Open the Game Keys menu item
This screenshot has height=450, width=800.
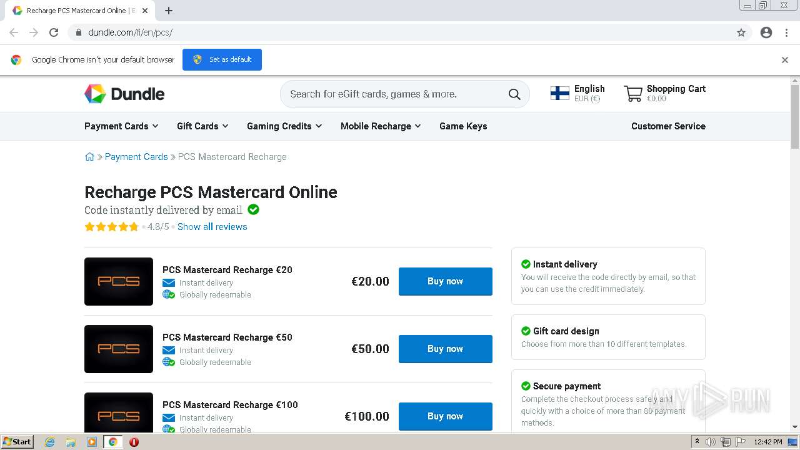(463, 126)
